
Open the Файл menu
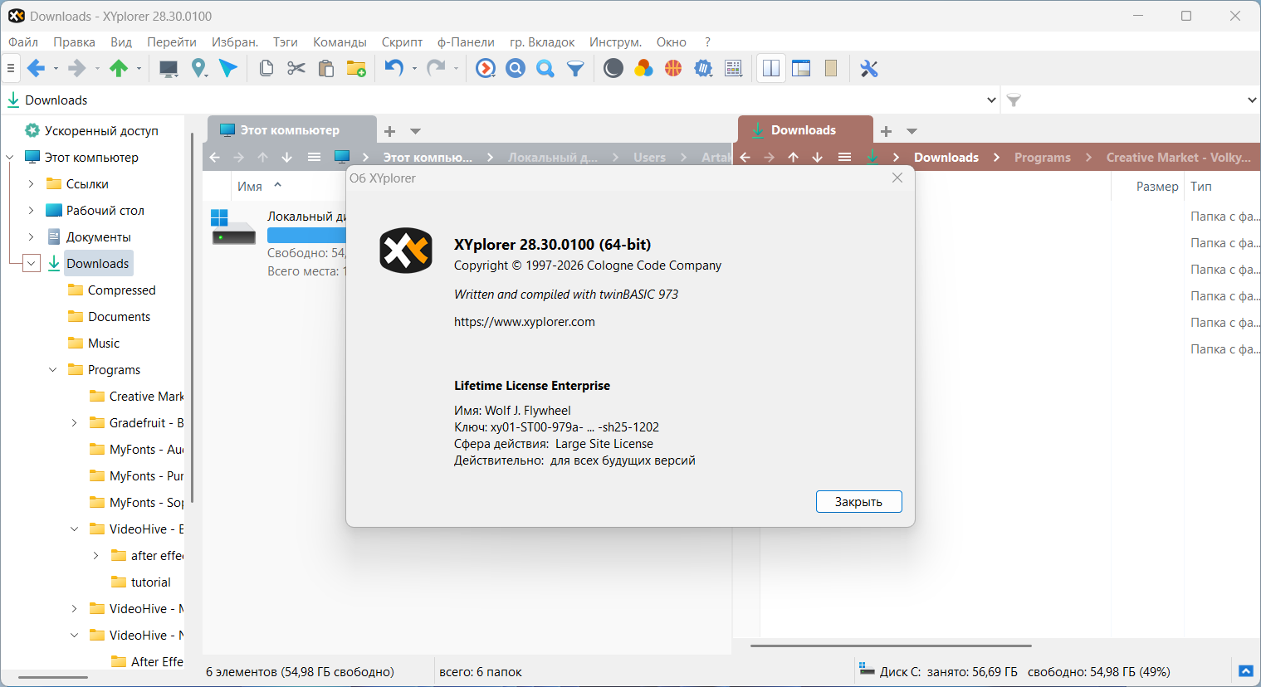(23, 42)
